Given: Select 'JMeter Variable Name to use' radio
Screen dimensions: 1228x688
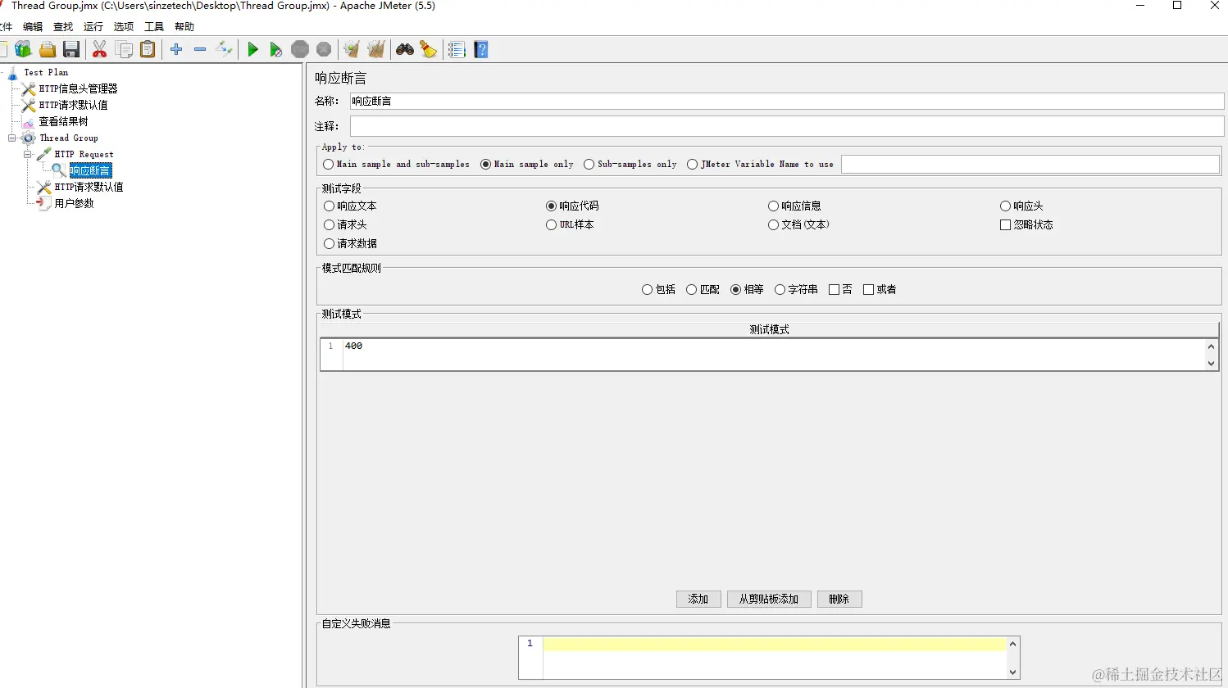Looking at the screenshot, I should 693,165.
